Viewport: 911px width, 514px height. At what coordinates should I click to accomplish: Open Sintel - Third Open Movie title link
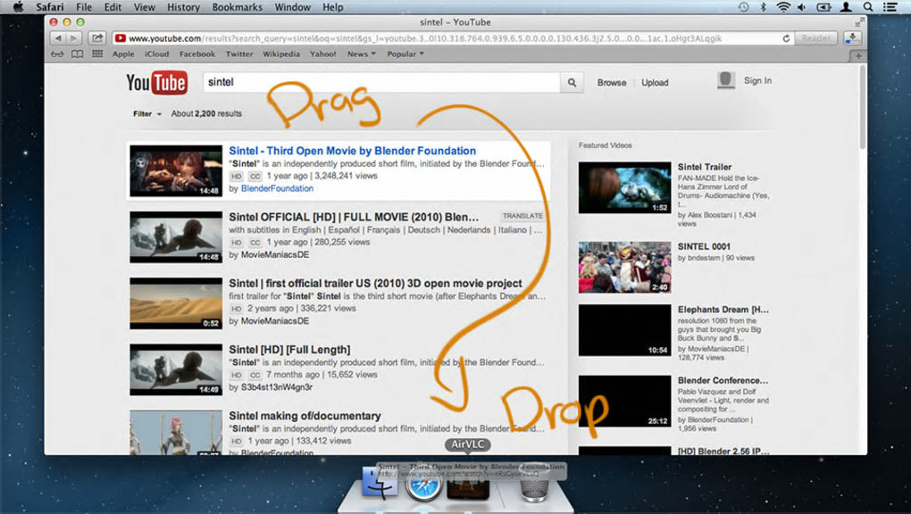(x=352, y=151)
